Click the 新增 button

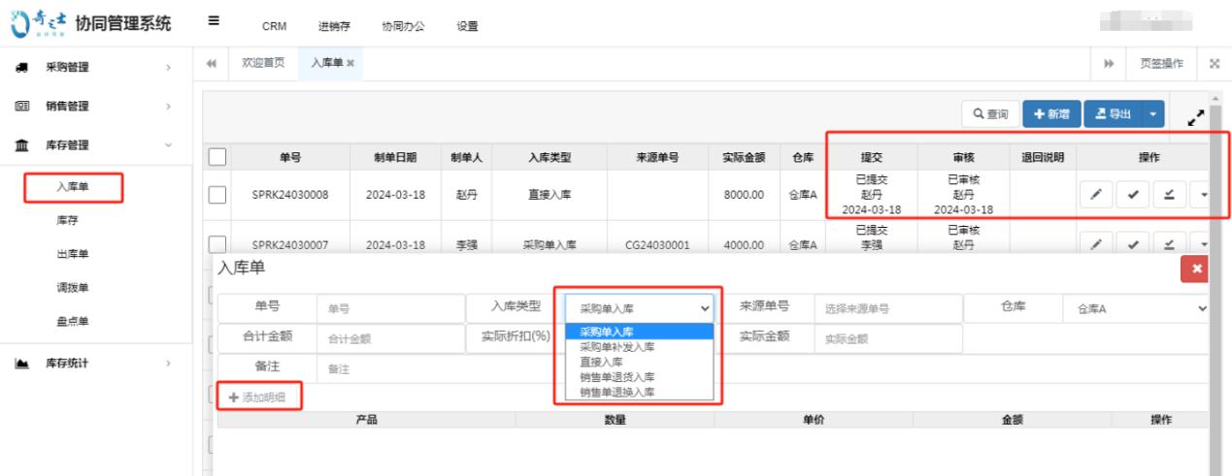(1051, 114)
